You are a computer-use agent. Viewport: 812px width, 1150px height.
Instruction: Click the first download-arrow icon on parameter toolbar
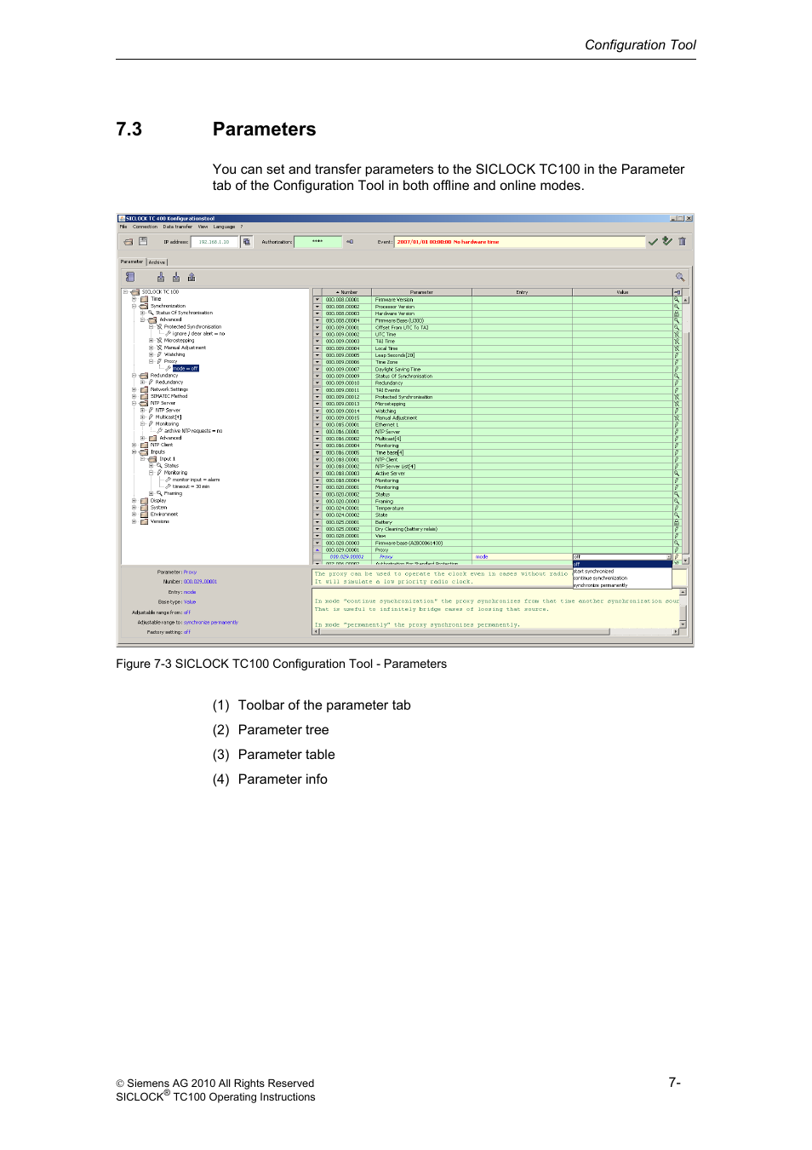(x=160, y=277)
